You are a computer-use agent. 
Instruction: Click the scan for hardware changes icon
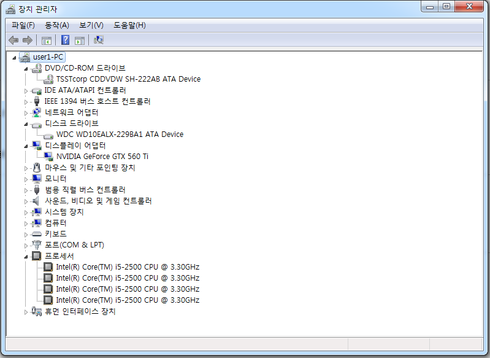[x=99, y=41]
